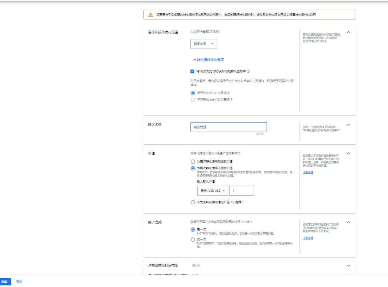Click the 取消 button
The image size is (388, 287).
coord(19,282)
